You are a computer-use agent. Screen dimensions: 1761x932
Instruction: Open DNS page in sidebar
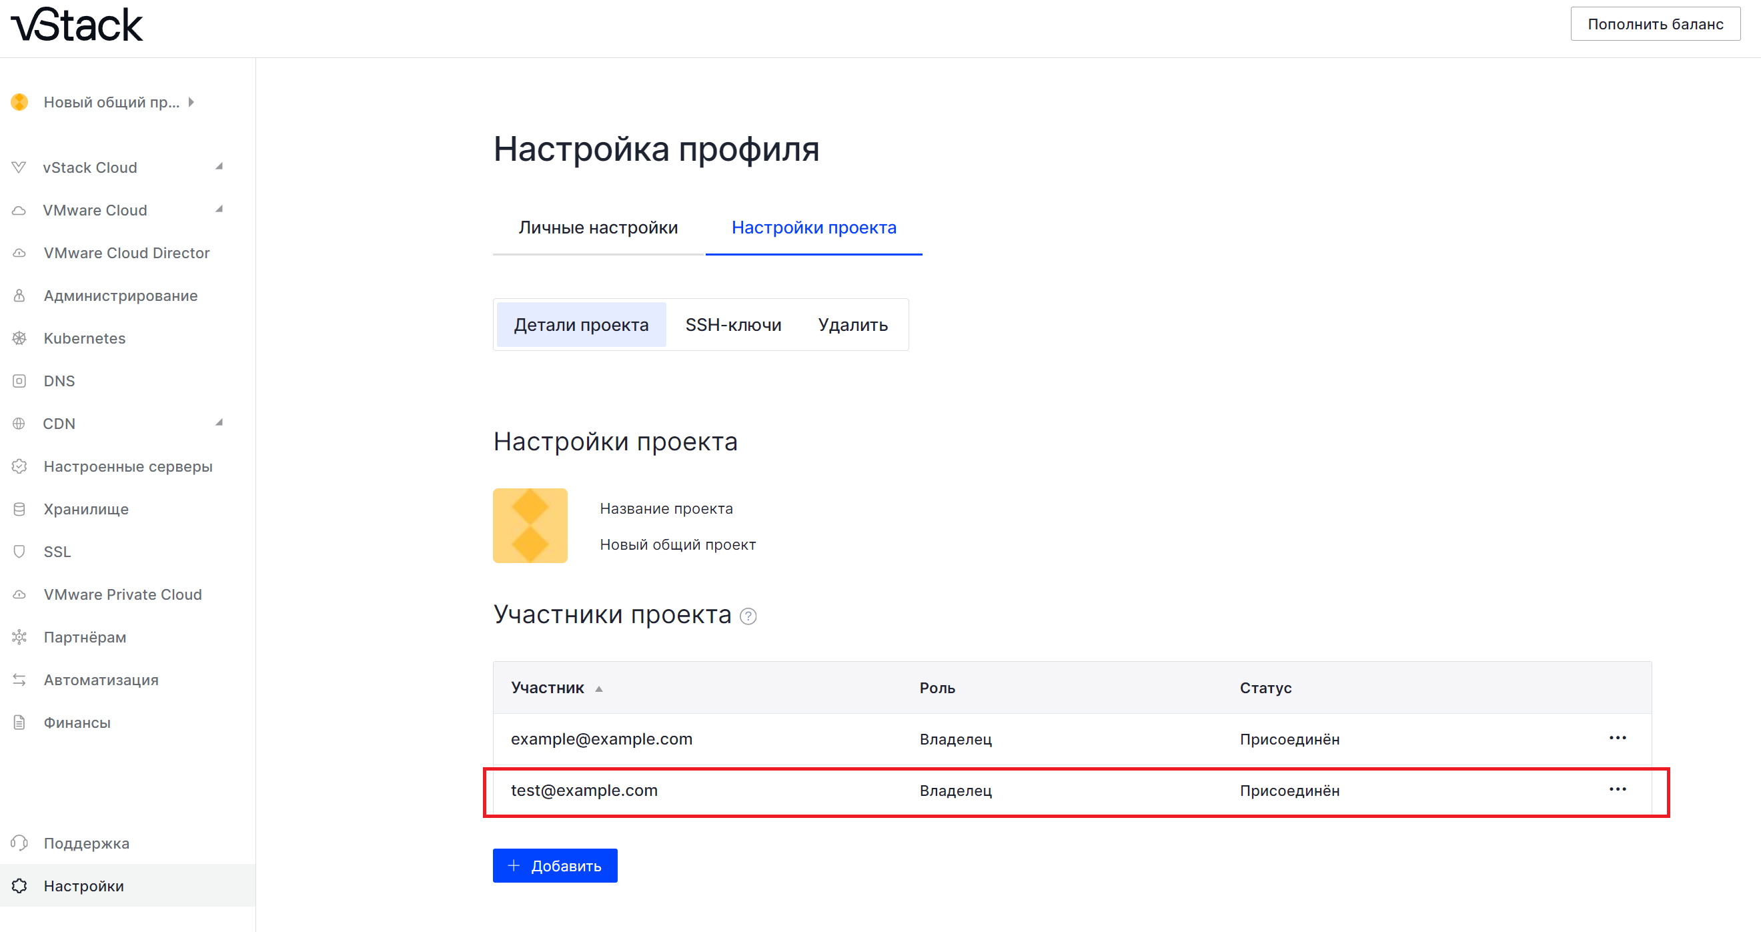59,381
